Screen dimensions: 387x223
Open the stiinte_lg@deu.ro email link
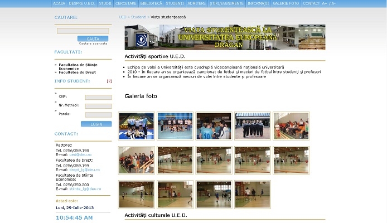pyautogui.click(x=85, y=189)
